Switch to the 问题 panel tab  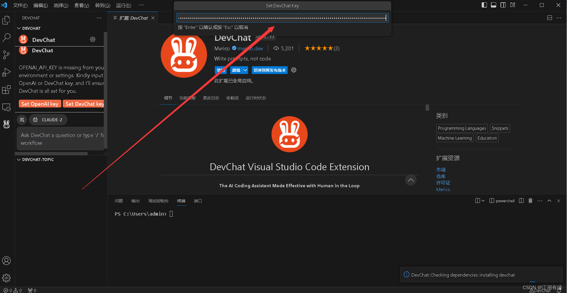119,201
